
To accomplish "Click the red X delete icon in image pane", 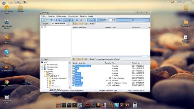I will [76, 24].
